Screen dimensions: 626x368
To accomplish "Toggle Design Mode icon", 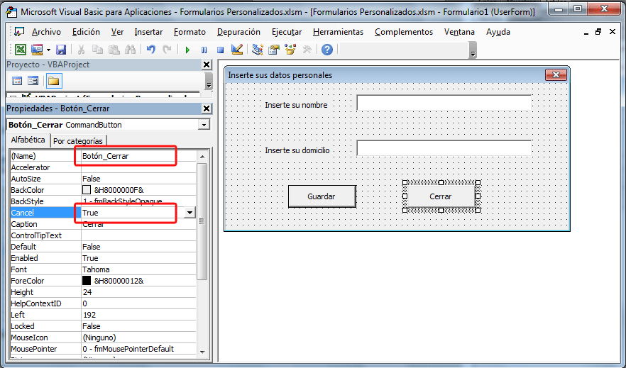I will (x=237, y=50).
